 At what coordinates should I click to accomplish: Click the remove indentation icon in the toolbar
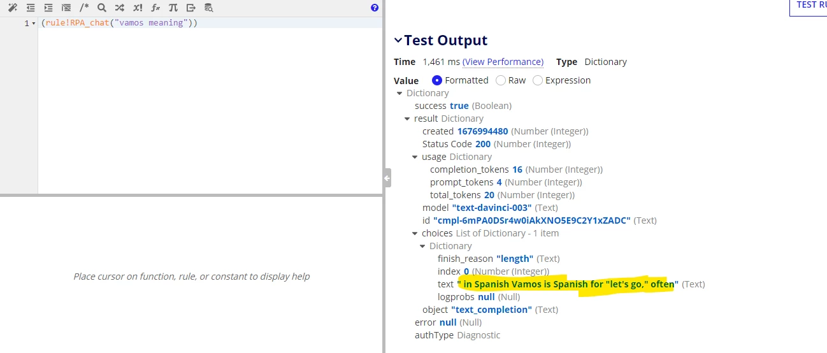(66, 8)
